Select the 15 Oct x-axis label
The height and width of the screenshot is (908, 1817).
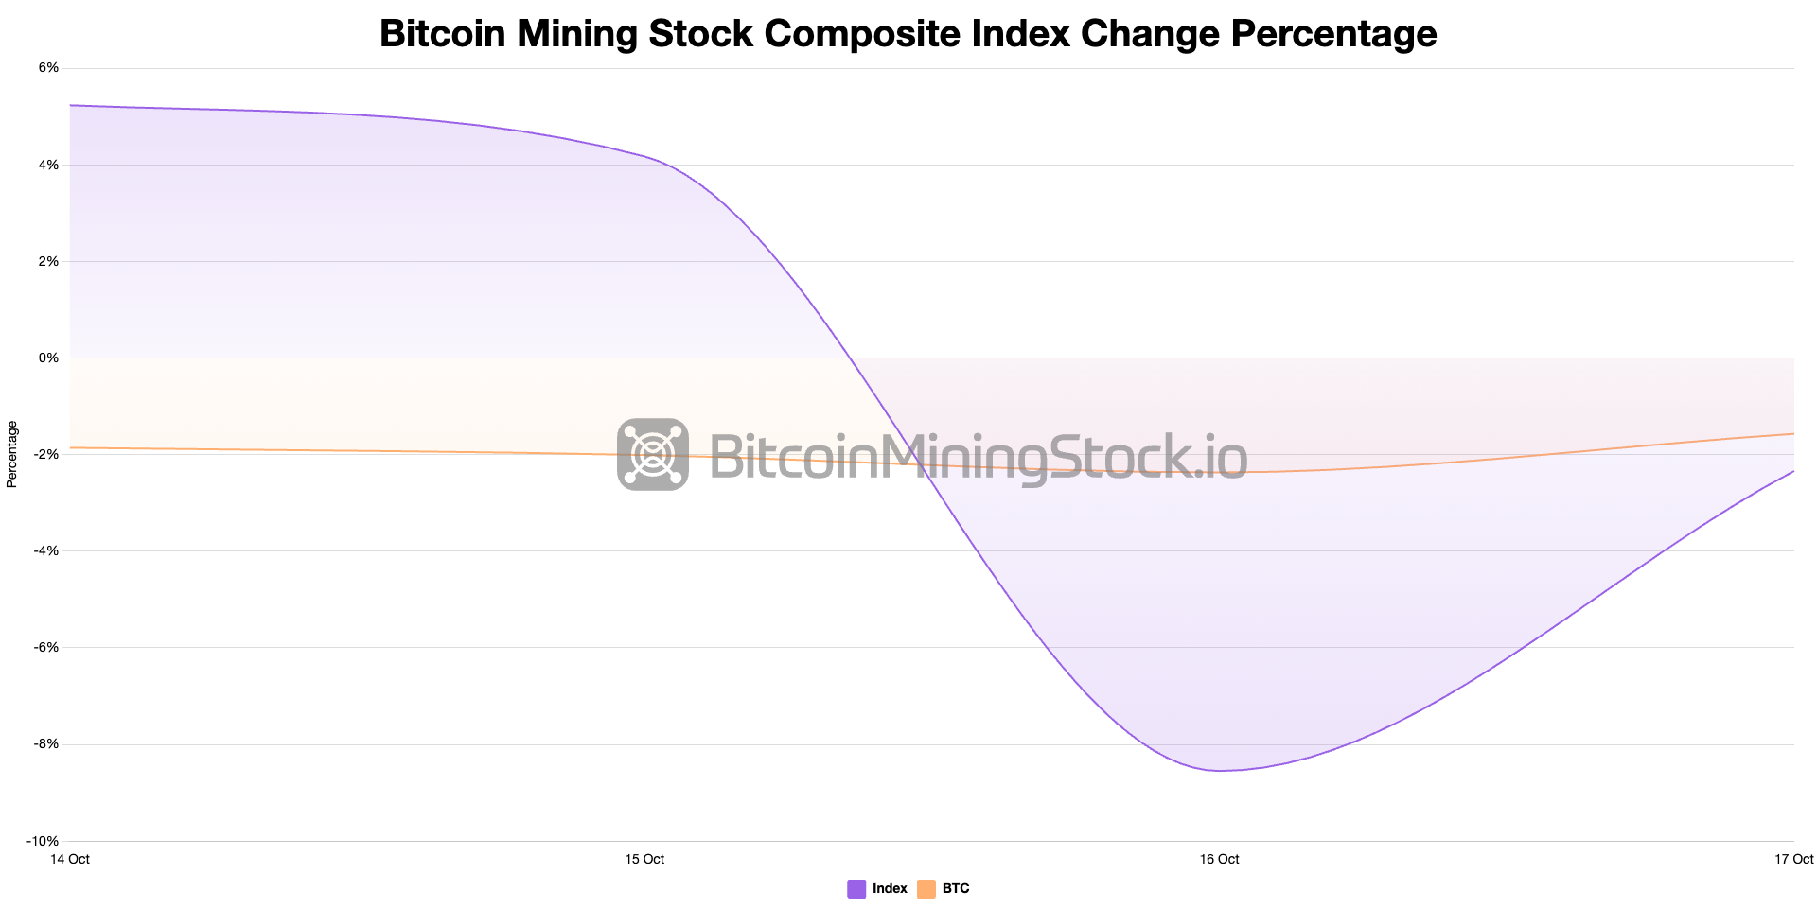coord(644,859)
